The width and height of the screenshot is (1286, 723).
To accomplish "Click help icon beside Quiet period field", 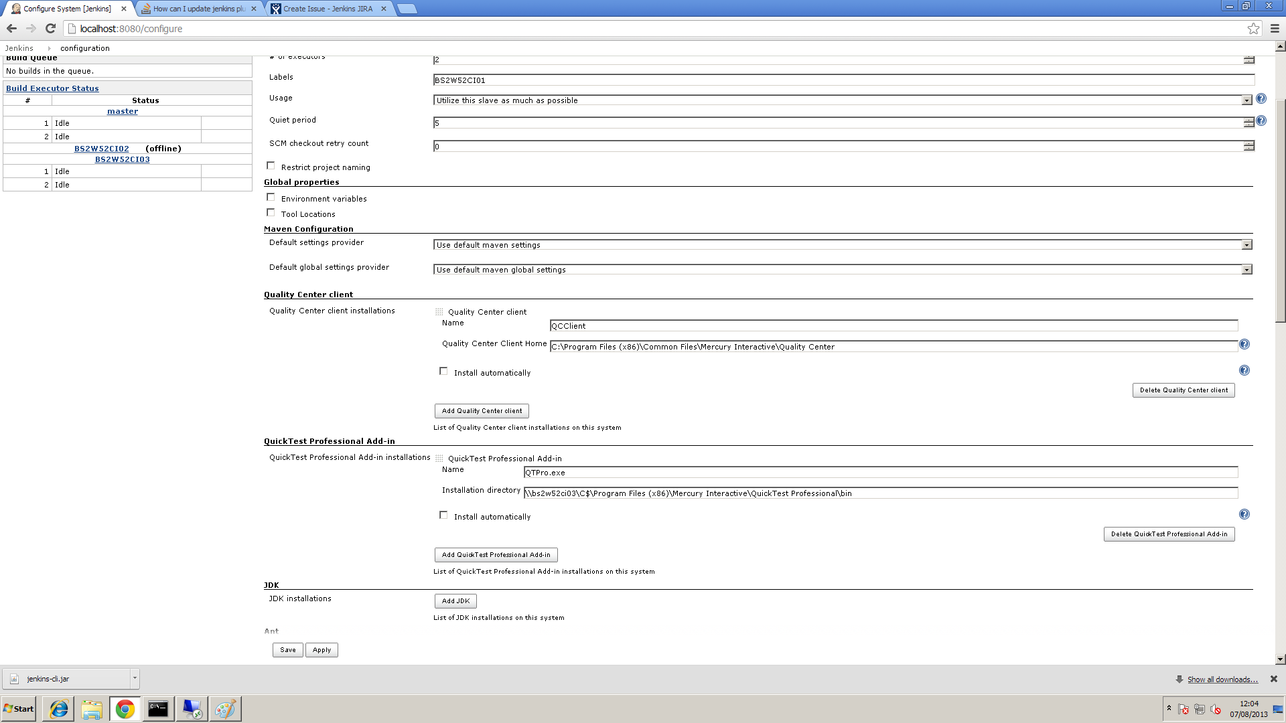I will [x=1261, y=121].
